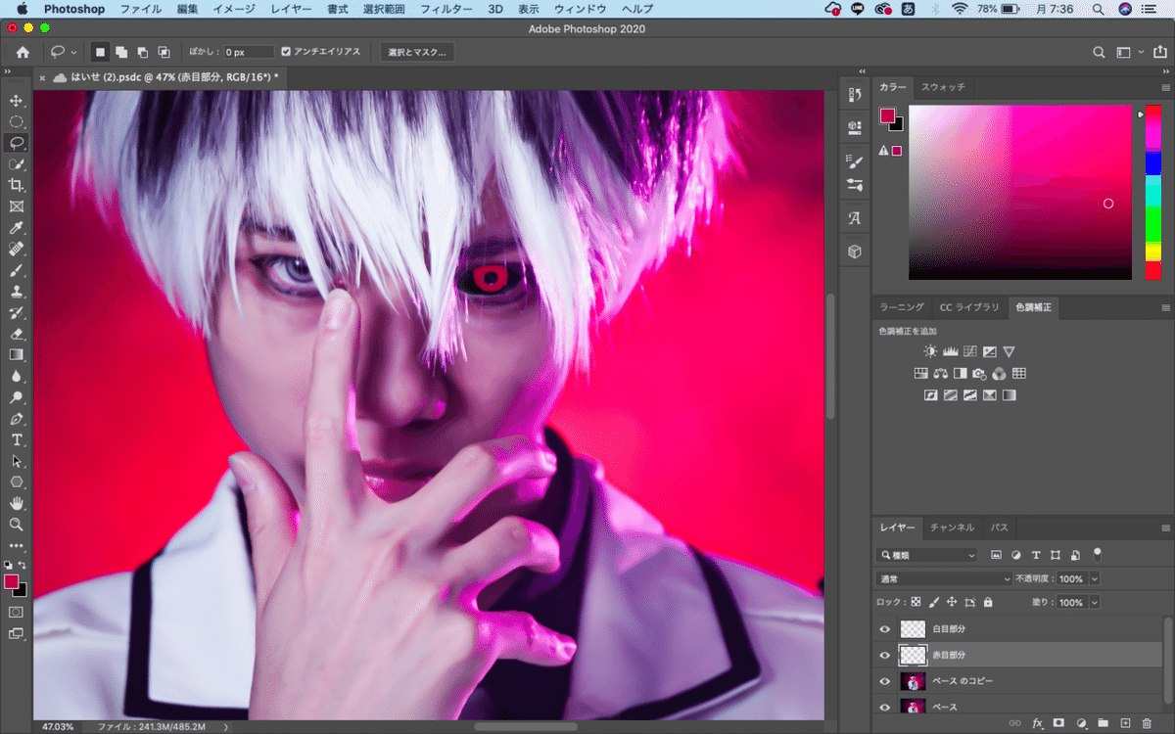This screenshot has width=1175, height=734.
Task: Select the Gradient tool
Action: (17, 355)
